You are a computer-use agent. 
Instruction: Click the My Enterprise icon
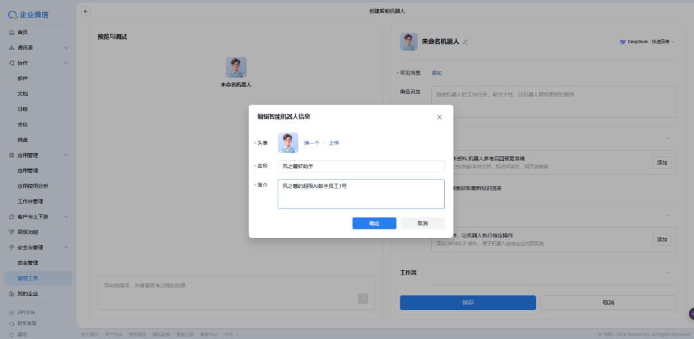[12, 293]
